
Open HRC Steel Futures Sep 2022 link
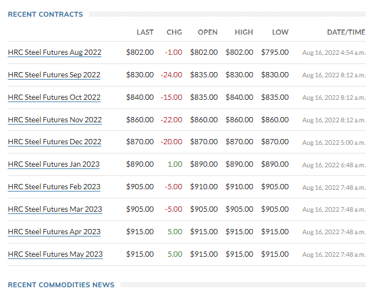54,75
